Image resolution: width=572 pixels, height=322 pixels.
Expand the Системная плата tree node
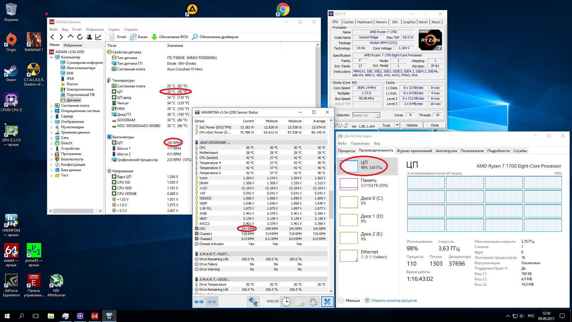click(51, 106)
